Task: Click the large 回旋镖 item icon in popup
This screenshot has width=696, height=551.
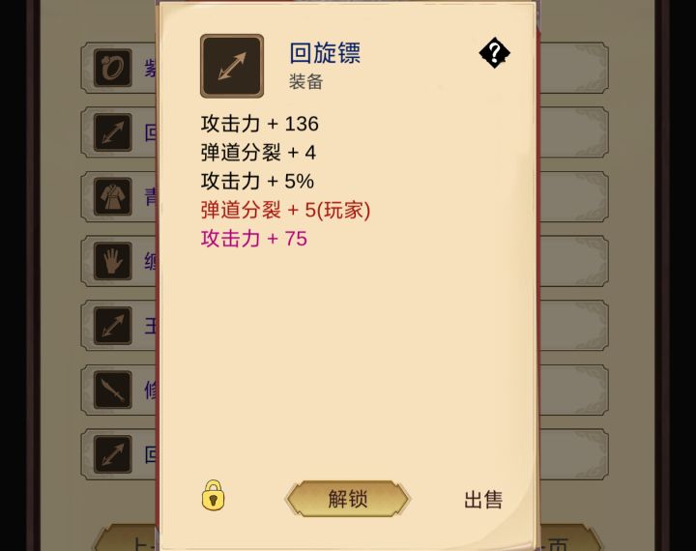Action: [232, 66]
